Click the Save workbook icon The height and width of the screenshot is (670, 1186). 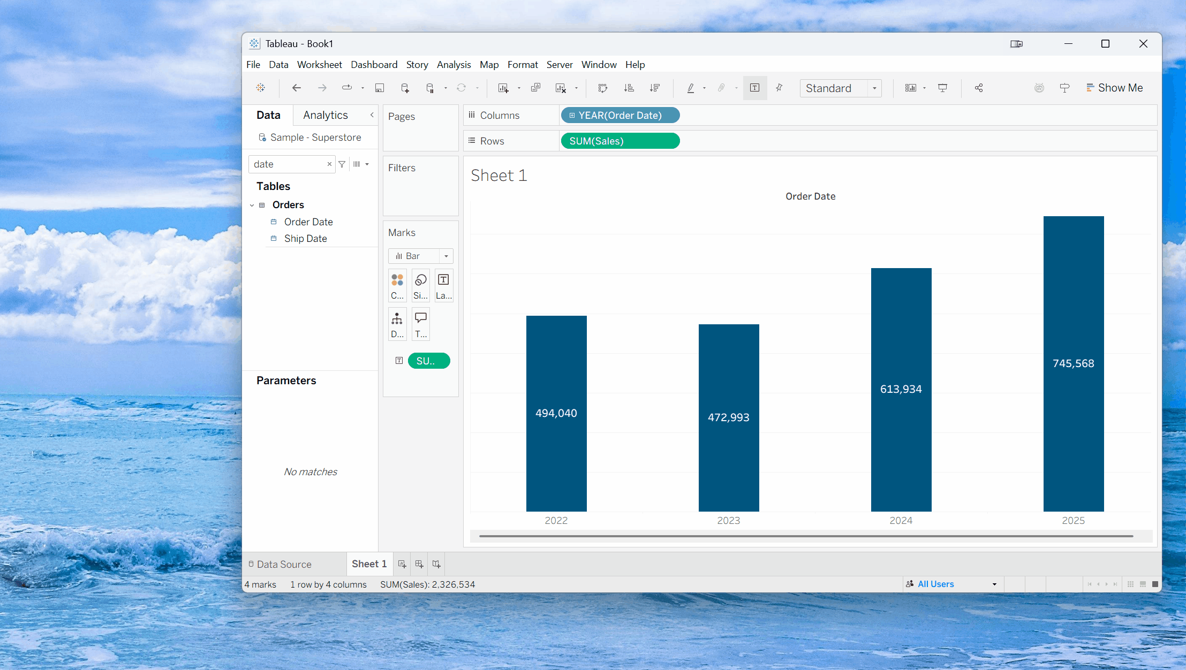coord(380,88)
